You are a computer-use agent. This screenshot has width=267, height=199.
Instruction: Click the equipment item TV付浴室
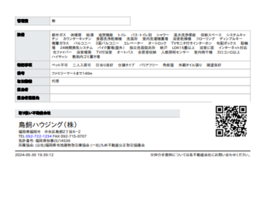104,52
